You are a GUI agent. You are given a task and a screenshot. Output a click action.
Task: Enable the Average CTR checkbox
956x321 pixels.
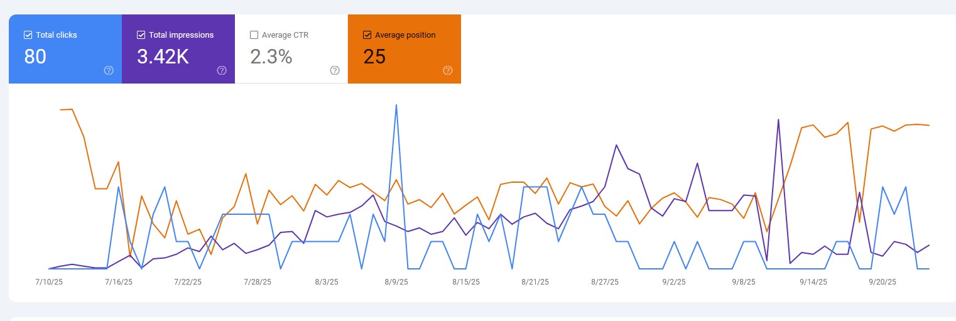[x=254, y=35]
